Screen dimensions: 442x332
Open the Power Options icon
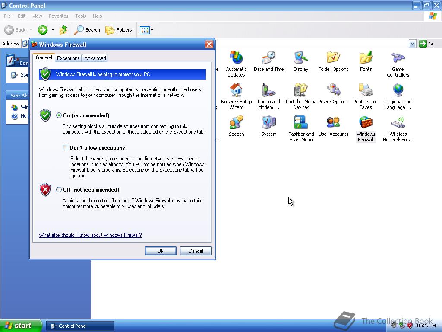(333, 93)
